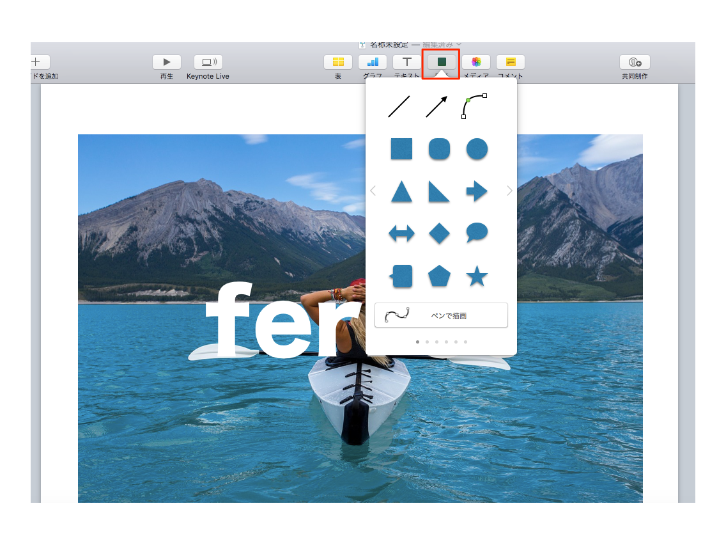Open the document title dropdown arrow
Image resolution: width=726 pixels, height=545 pixels.
459,45
